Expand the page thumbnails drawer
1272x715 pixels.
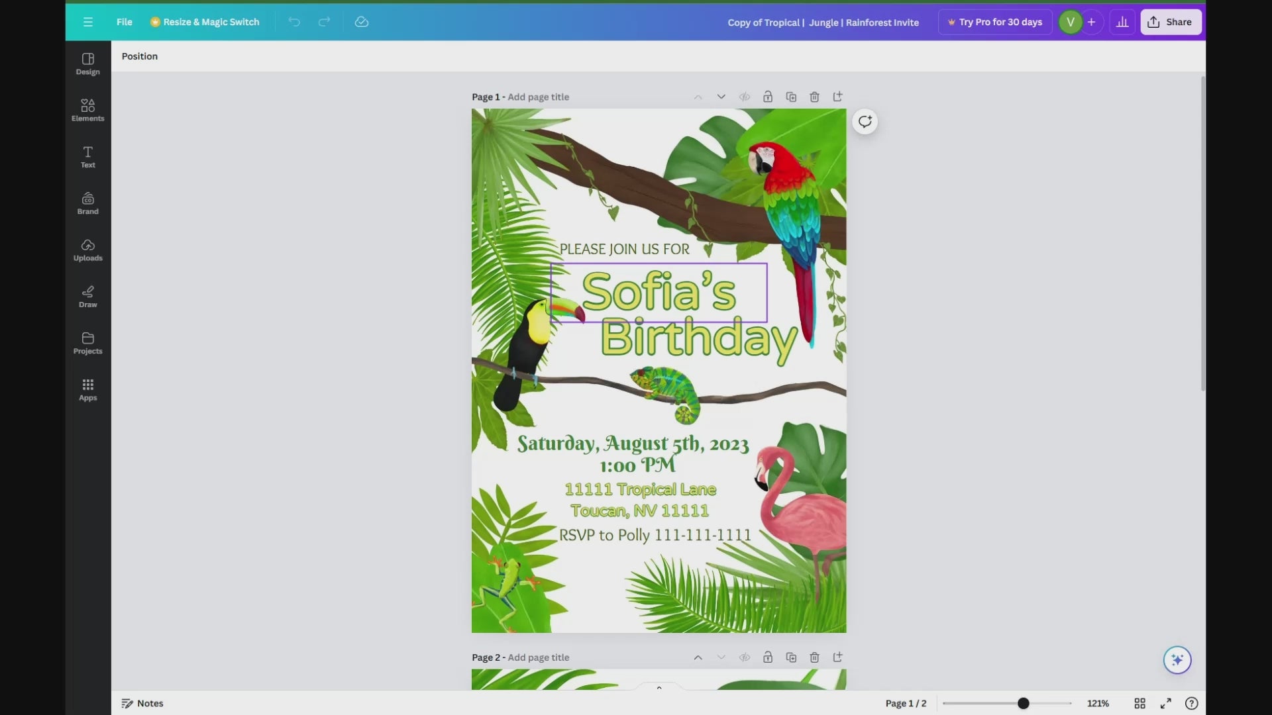(x=659, y=687)
